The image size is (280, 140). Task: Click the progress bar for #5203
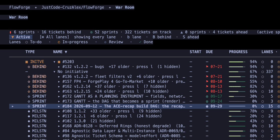[237, 62]
